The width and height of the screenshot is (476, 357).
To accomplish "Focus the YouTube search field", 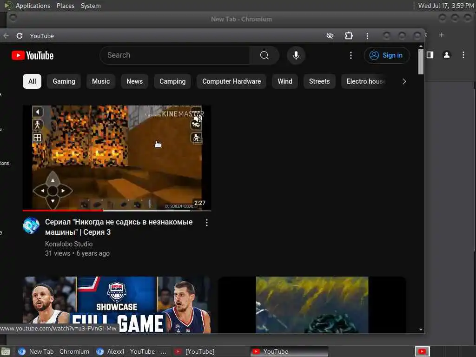I will 175,55.
